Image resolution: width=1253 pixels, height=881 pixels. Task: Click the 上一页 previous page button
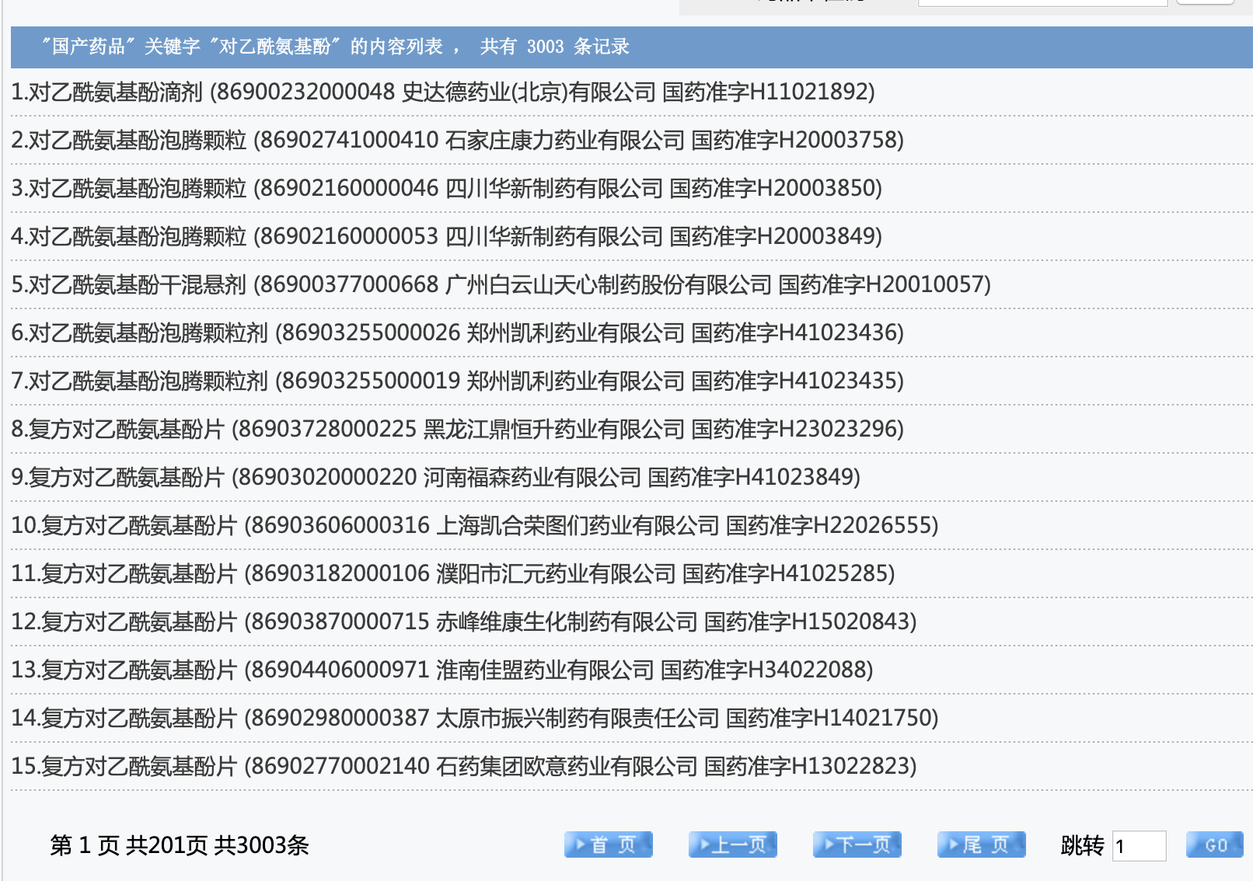[x=732, y=844]
